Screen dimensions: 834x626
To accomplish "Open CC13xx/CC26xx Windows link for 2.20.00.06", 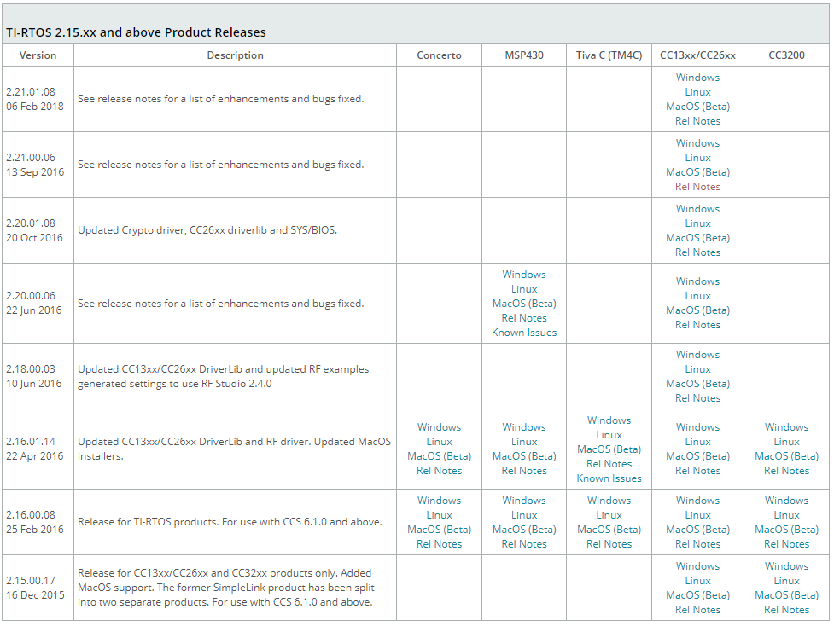I will coord(697,281).
